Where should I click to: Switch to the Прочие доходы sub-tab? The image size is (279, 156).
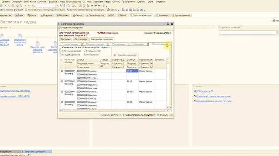[x=95, y=44]
